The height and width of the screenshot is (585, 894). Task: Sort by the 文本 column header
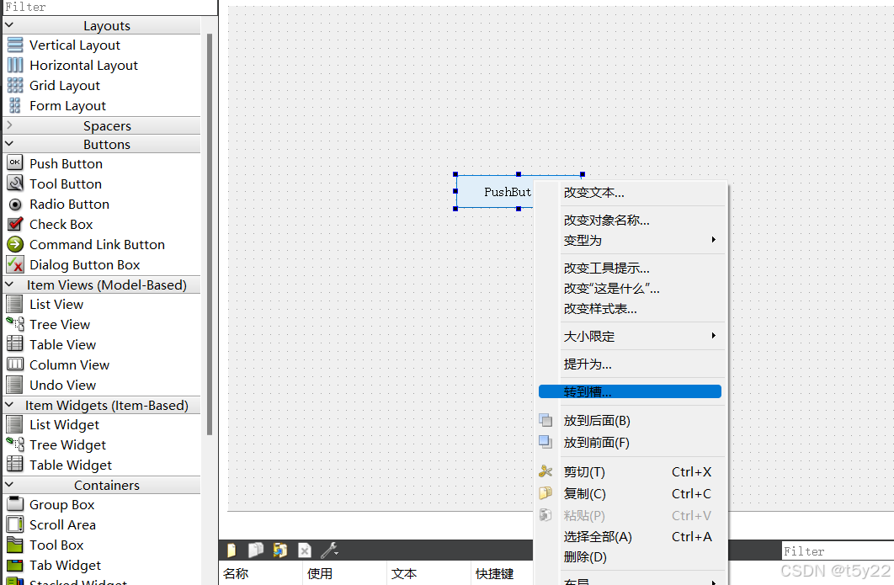click(x=428, y=573)
